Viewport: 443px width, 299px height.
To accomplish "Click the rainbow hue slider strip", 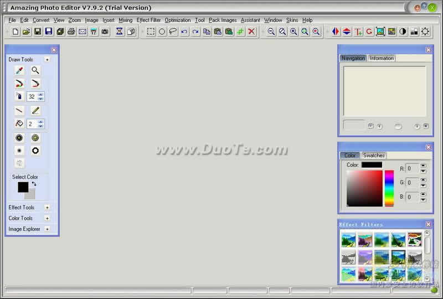I will (389, 188).
